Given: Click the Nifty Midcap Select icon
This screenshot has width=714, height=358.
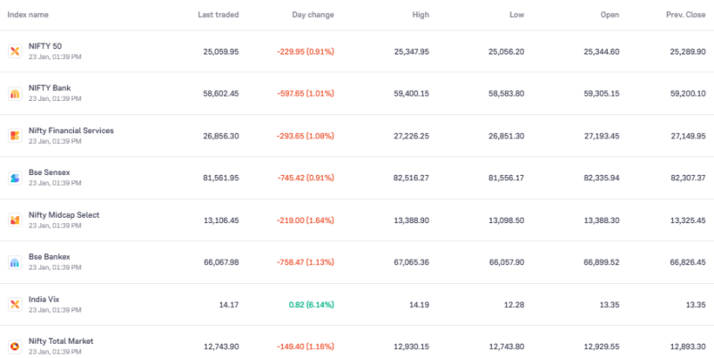Looking at the screenshot, I should pyautogui.click(x=14, y=221).
